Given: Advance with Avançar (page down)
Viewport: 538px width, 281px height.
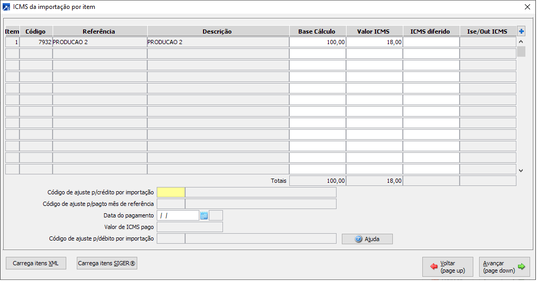Looking at the screenshot, I should (504, 267).
